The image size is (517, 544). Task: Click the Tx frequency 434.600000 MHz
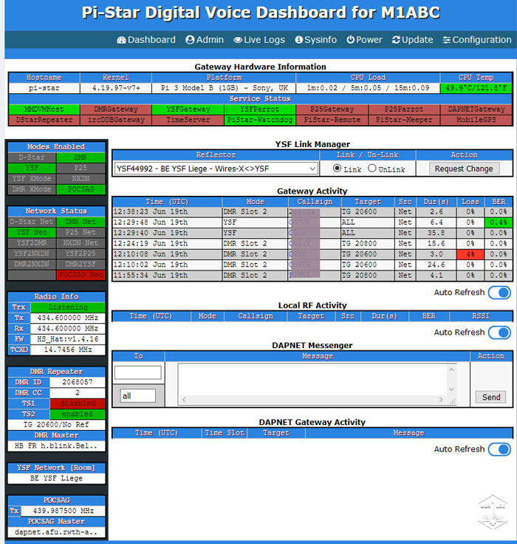click(x=68, y=318)
